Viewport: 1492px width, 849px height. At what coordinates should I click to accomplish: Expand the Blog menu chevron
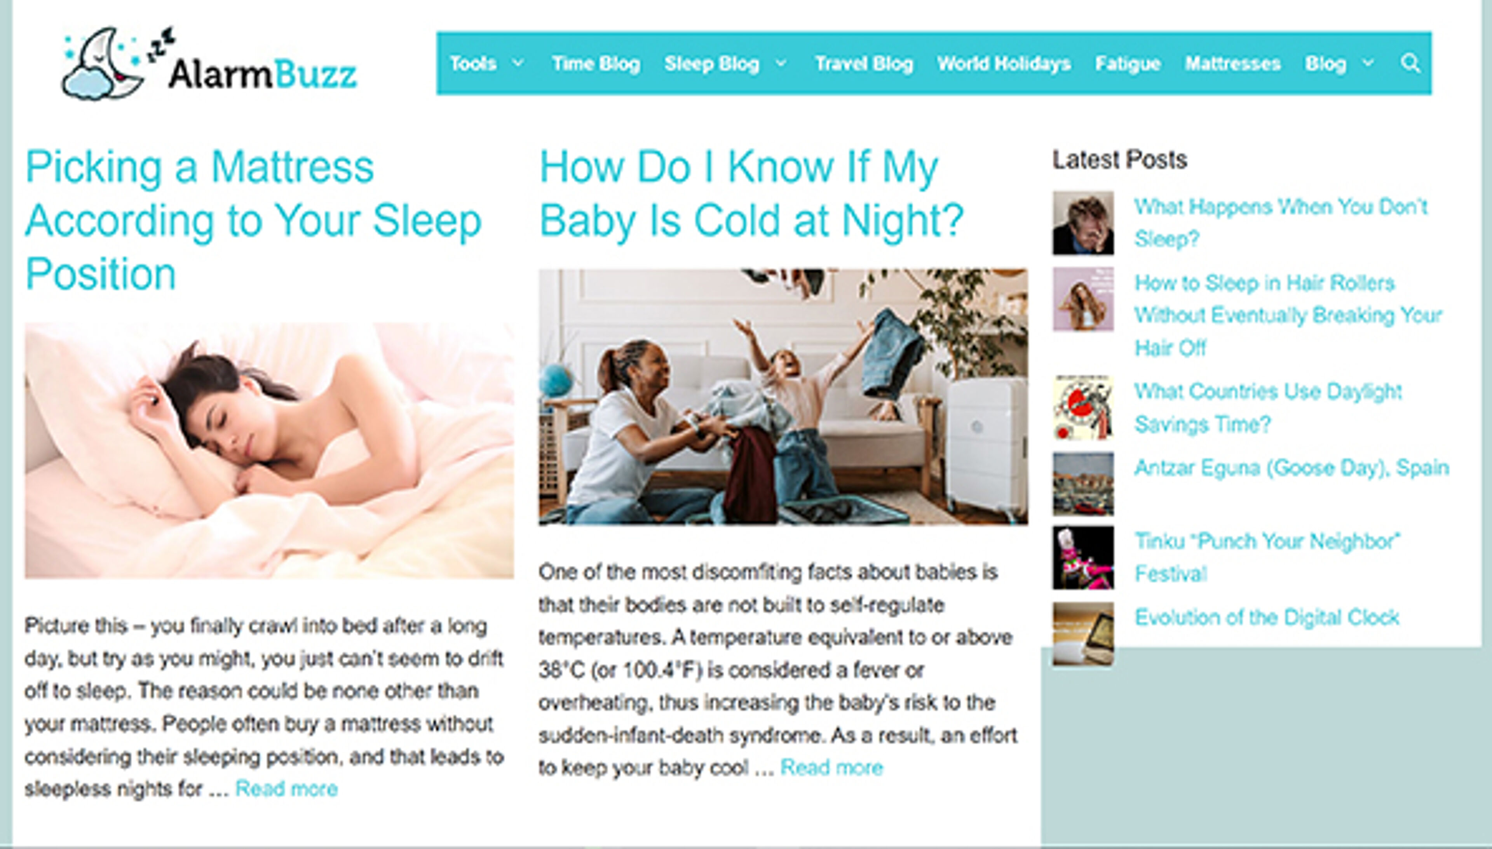coord(1368,63)
